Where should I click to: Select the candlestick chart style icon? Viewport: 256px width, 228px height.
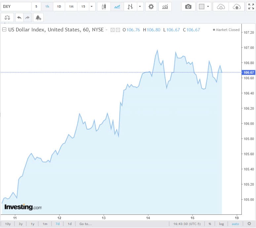[x=104, y=7]
